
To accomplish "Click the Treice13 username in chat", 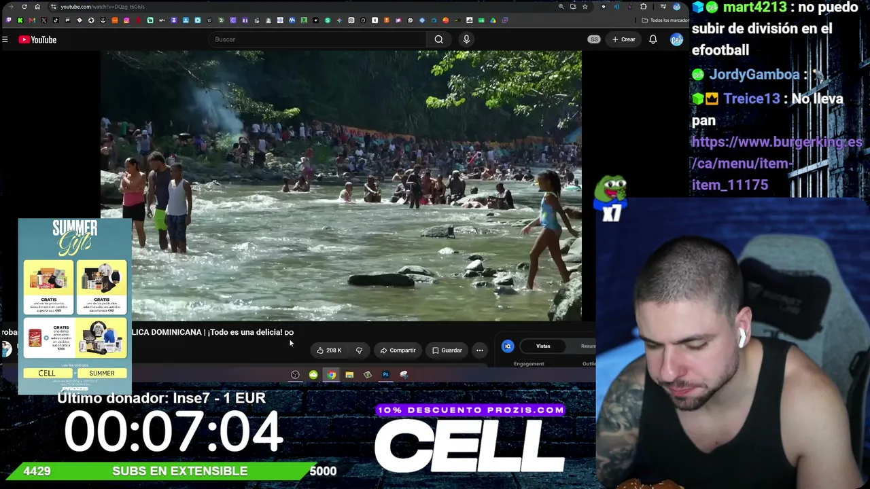I will tap(751, 98).
